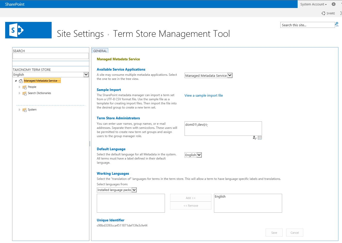Click the Available Service Applications heading

[121, 70]
